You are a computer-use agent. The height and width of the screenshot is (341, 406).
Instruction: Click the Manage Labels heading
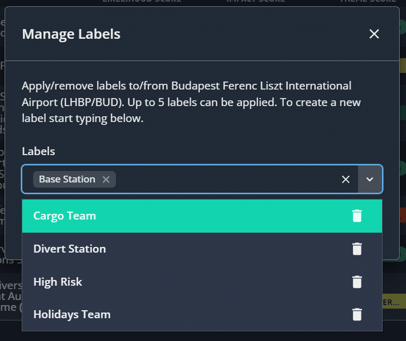[71, 34]
